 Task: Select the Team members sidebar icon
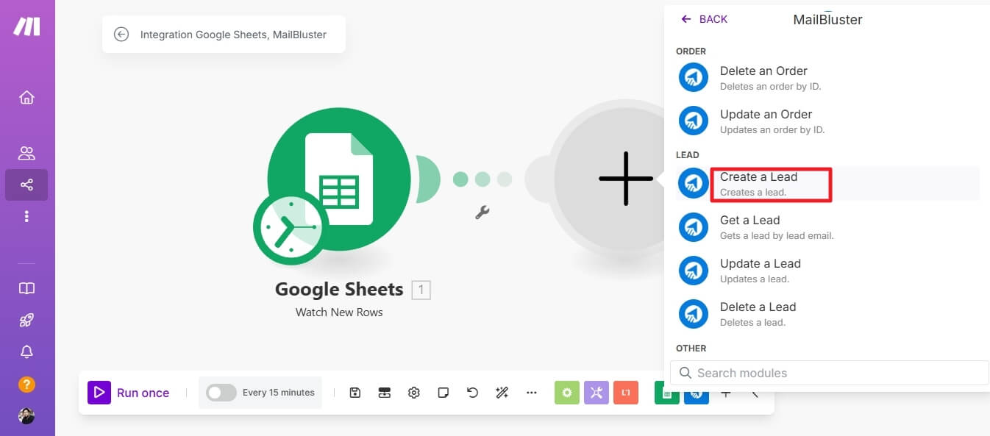click(26, 153)
